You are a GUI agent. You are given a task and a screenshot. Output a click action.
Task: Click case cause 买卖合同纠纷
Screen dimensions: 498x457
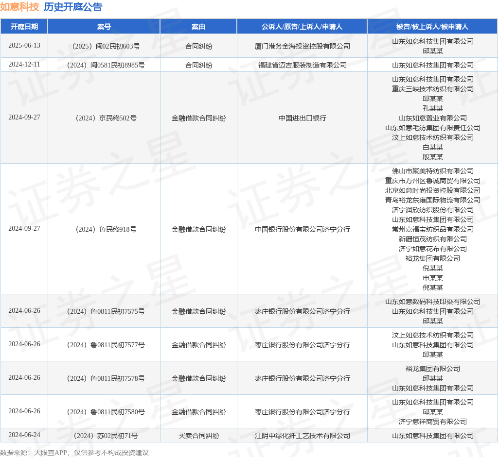click(x=199, y=436)
